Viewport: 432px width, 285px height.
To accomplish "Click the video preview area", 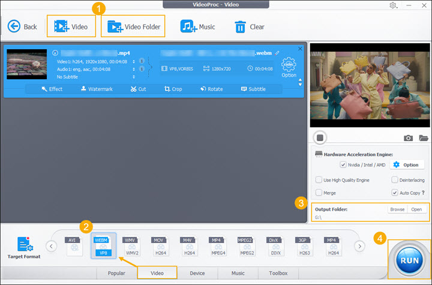I will click(x=370, y=85).
